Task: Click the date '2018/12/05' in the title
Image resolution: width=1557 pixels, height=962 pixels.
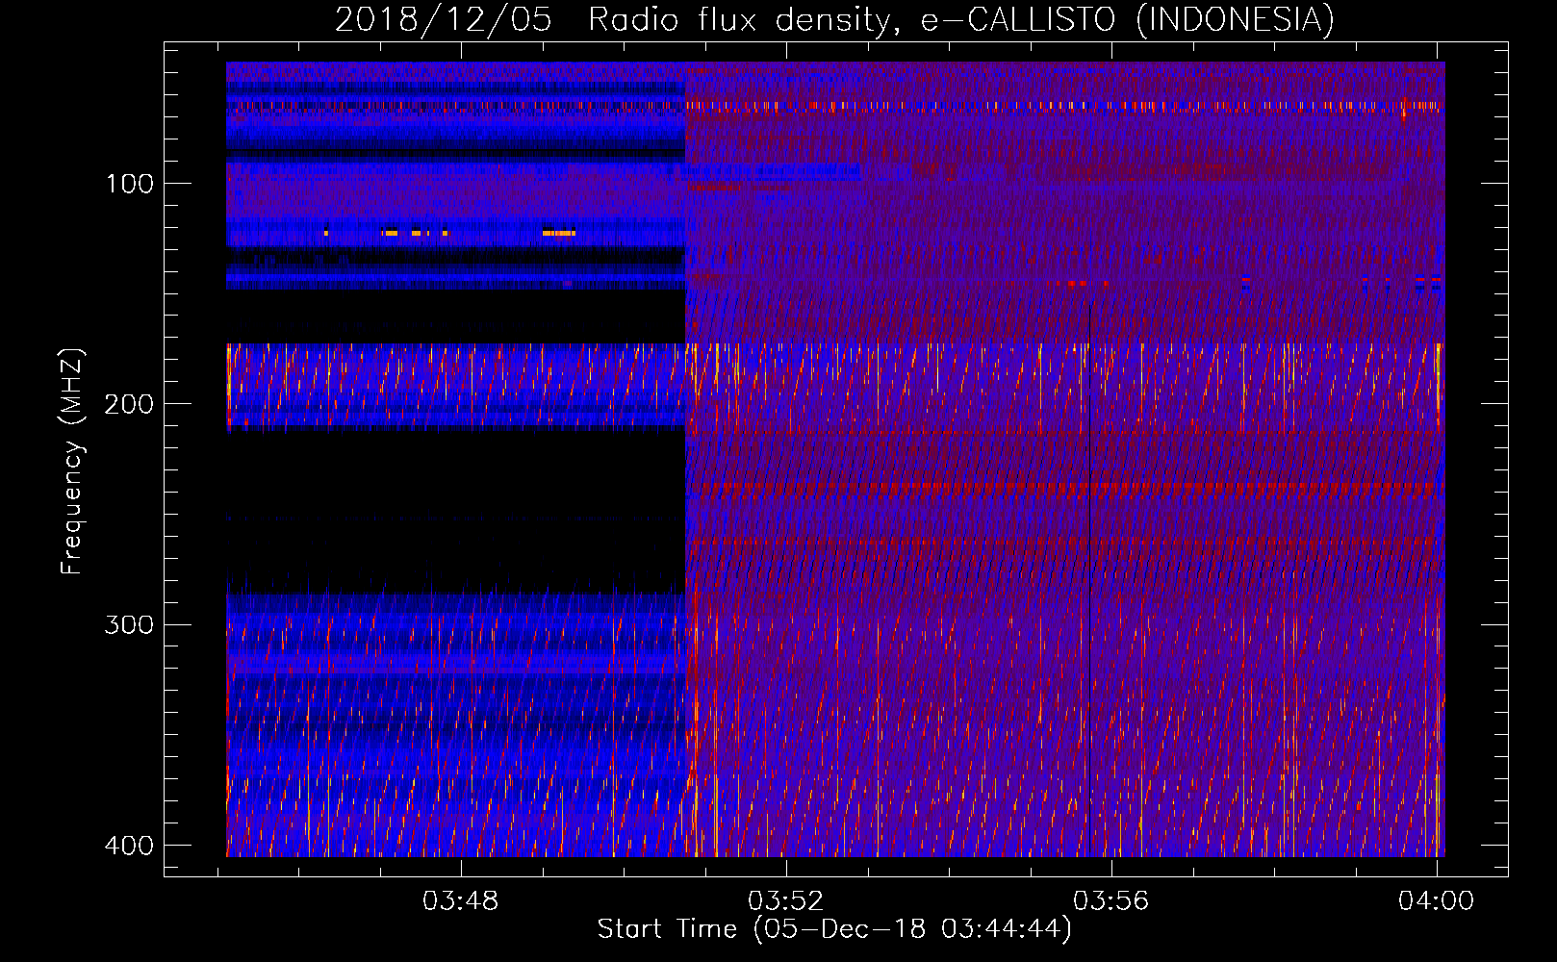Action: pyautogui.click(x=444, y=20)
